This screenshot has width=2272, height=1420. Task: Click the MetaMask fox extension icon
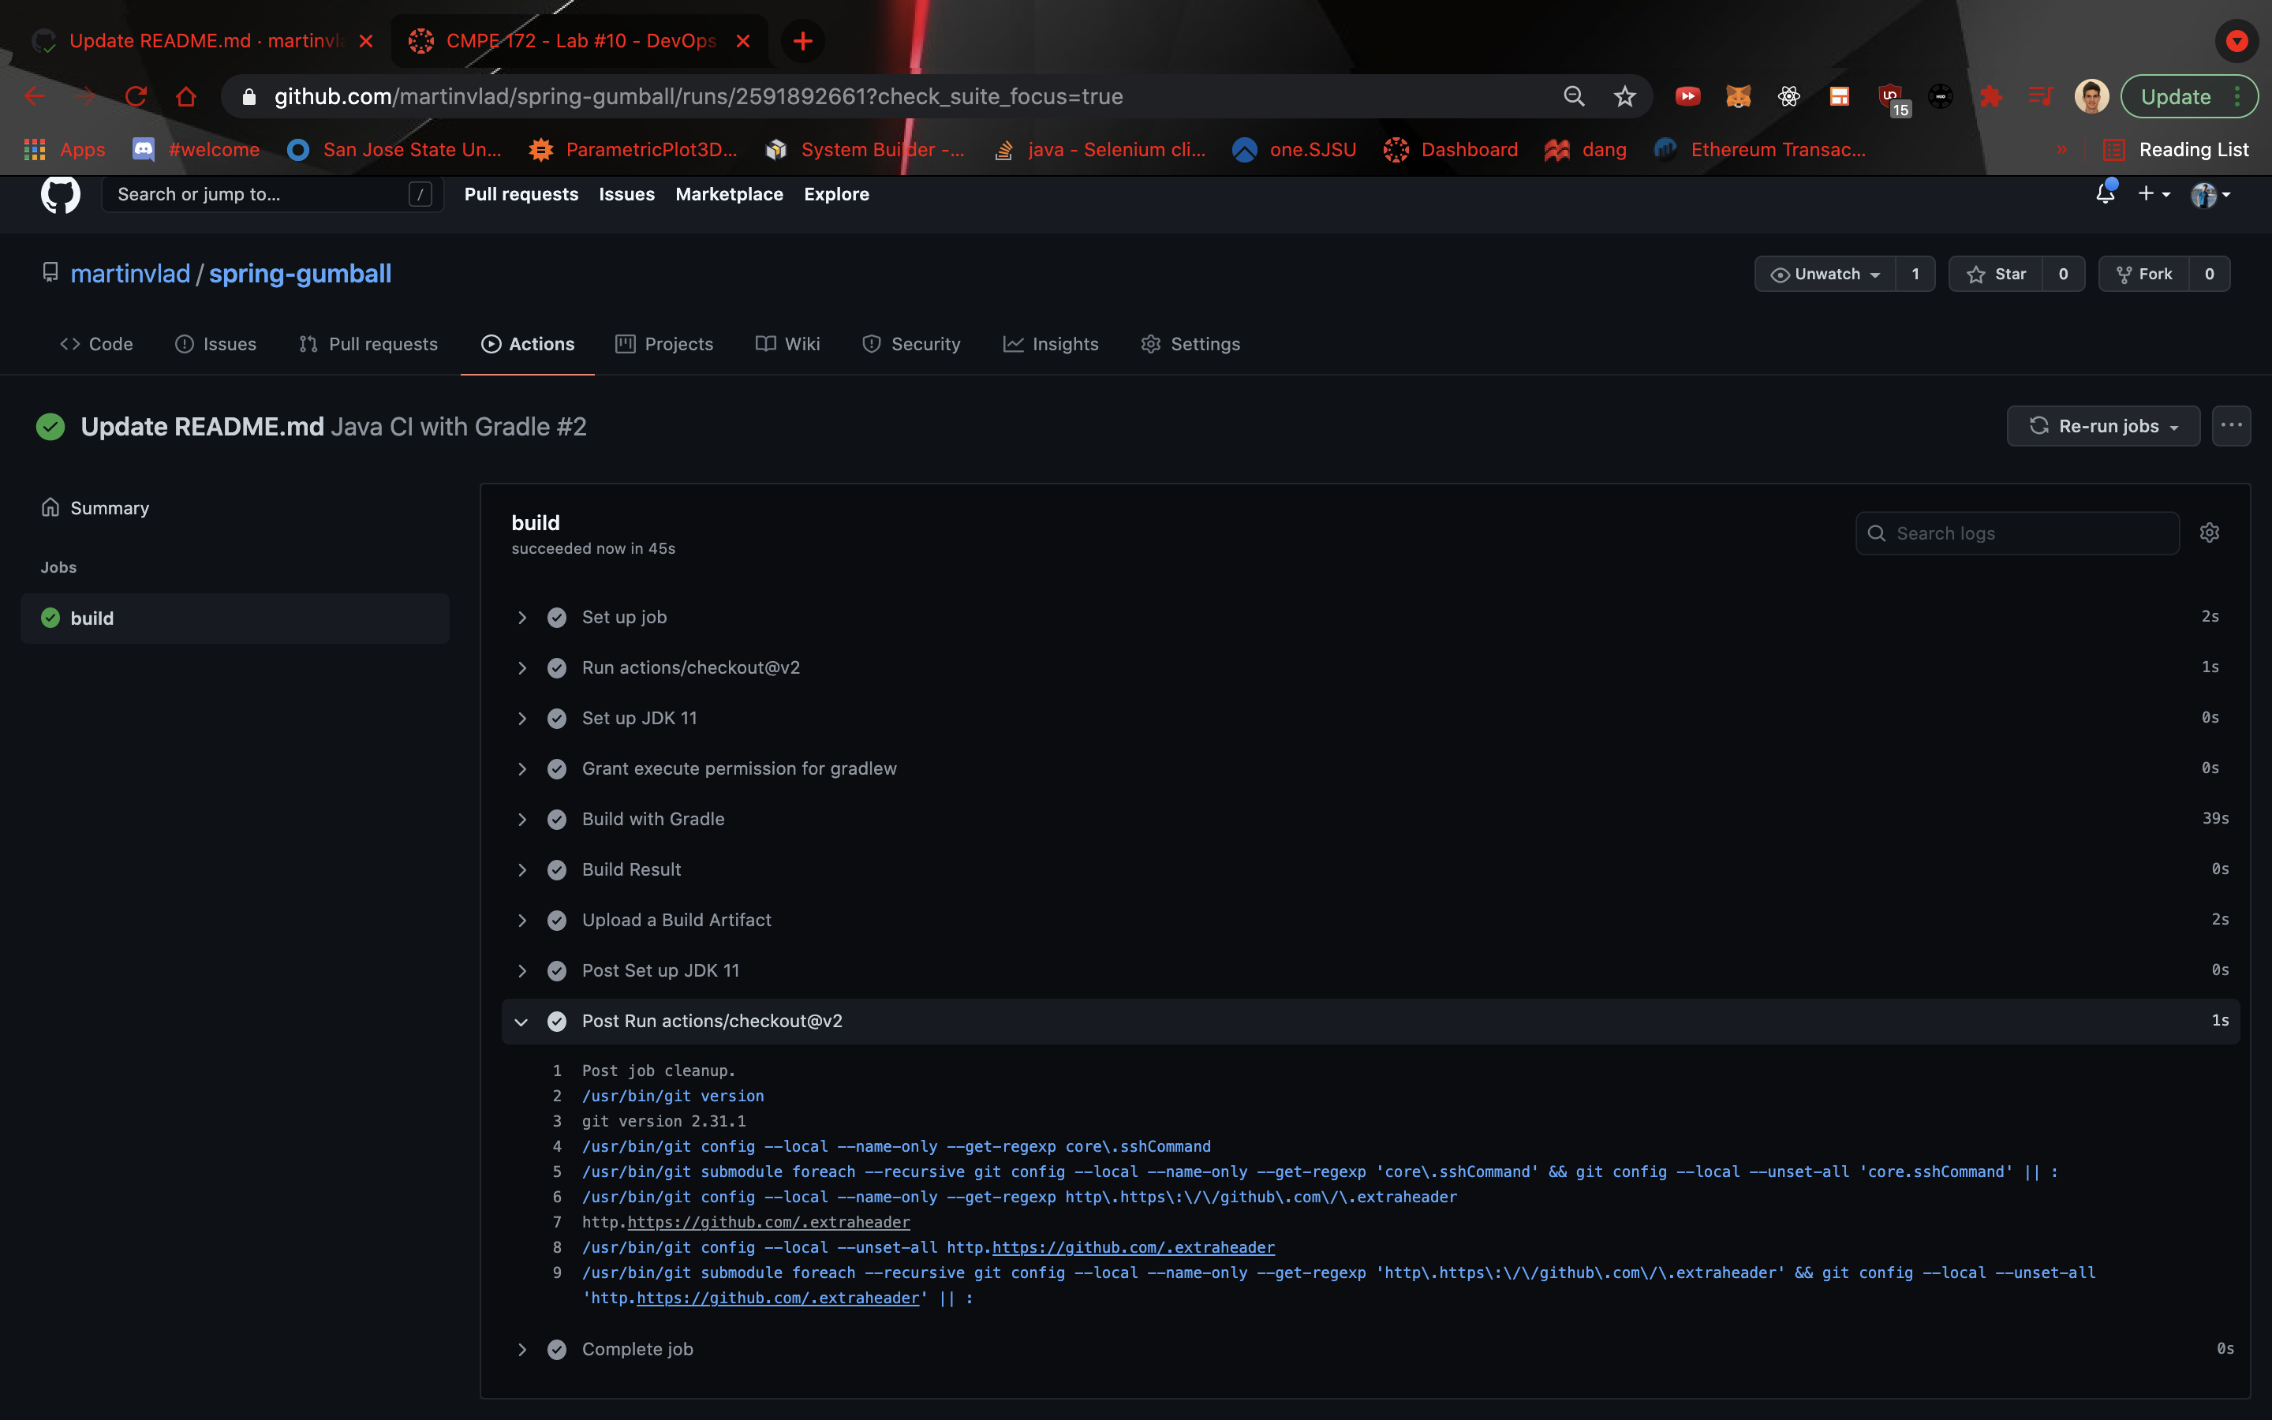click(x=1738, y=97)
